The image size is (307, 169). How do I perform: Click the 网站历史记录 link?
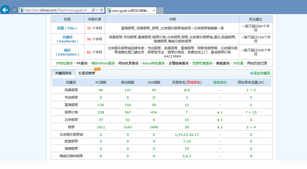[257, 63]
